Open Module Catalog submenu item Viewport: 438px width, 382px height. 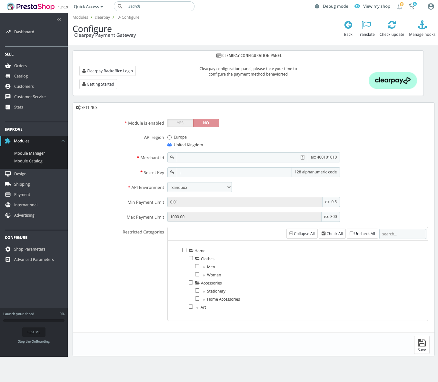28,161
